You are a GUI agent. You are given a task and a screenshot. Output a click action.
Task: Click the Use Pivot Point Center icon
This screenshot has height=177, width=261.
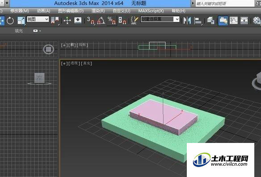pyautogui.click(x=55, y=21)
